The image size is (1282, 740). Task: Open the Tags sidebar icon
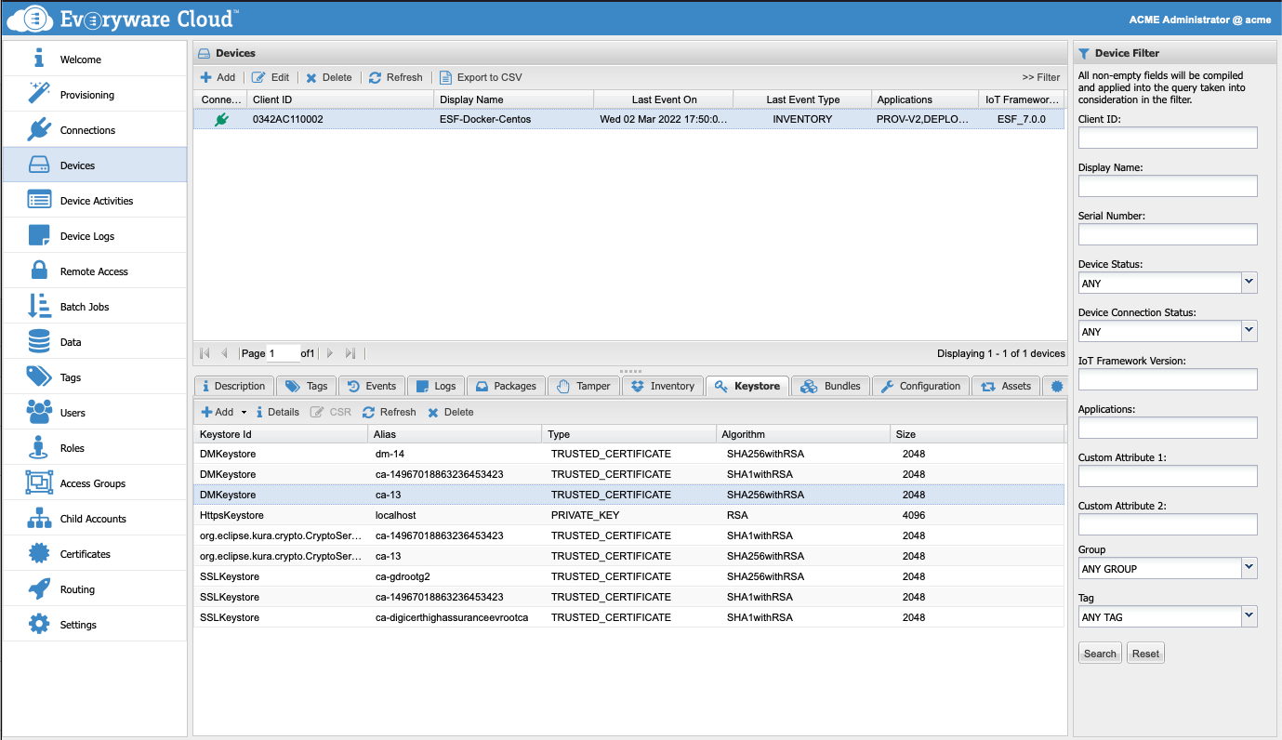pyautogui.click(x=39, y=377)
